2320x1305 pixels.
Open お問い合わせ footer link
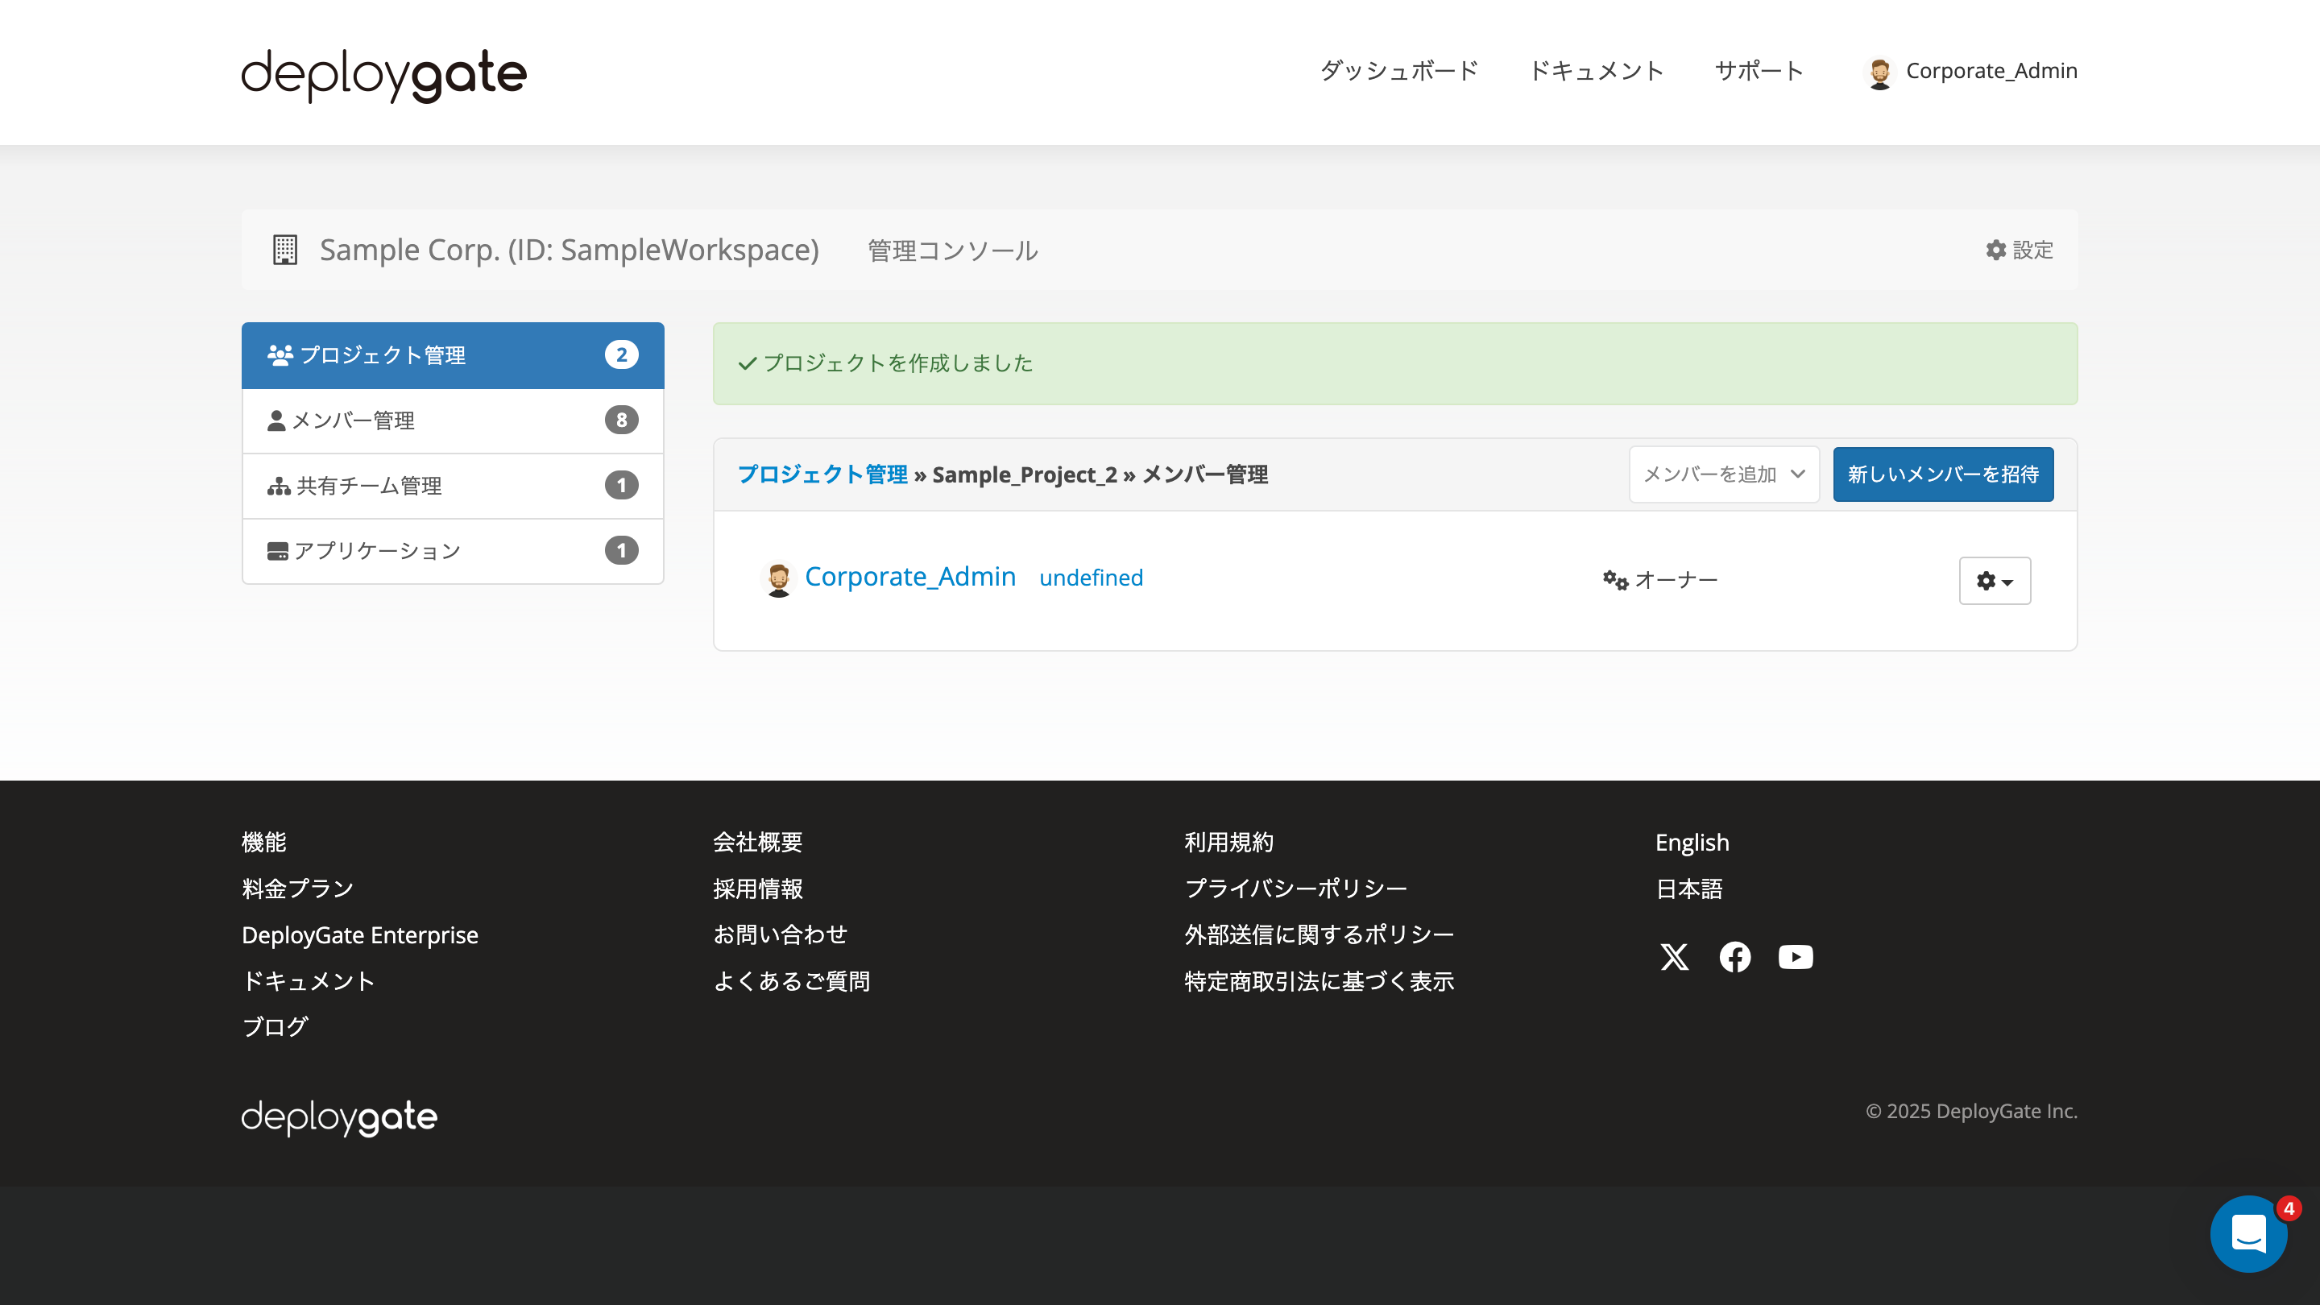click(780, 934)
